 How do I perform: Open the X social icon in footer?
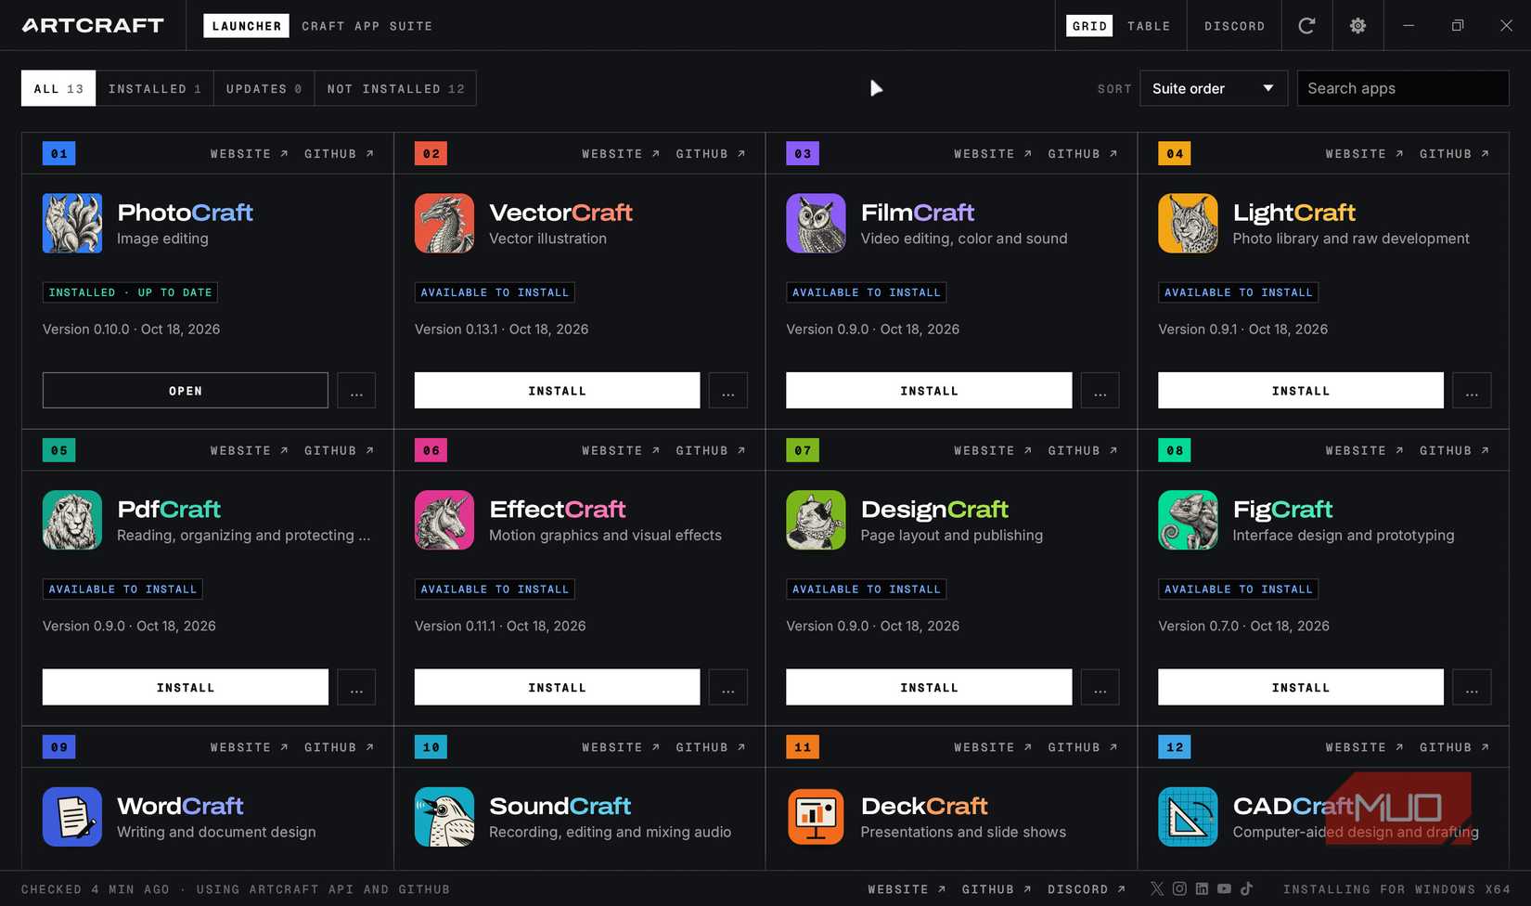pos(1157,888)
